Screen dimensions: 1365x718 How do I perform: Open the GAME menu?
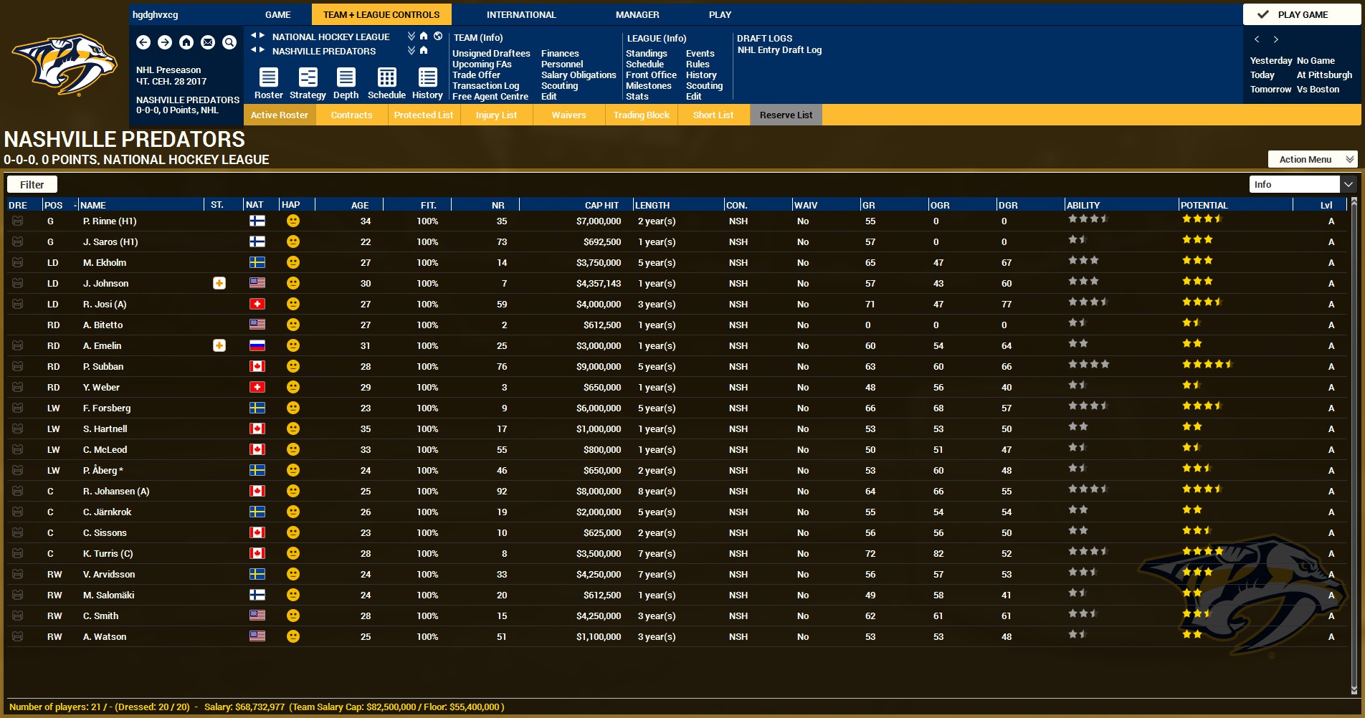pyautogui.click(x=278, y=14)
